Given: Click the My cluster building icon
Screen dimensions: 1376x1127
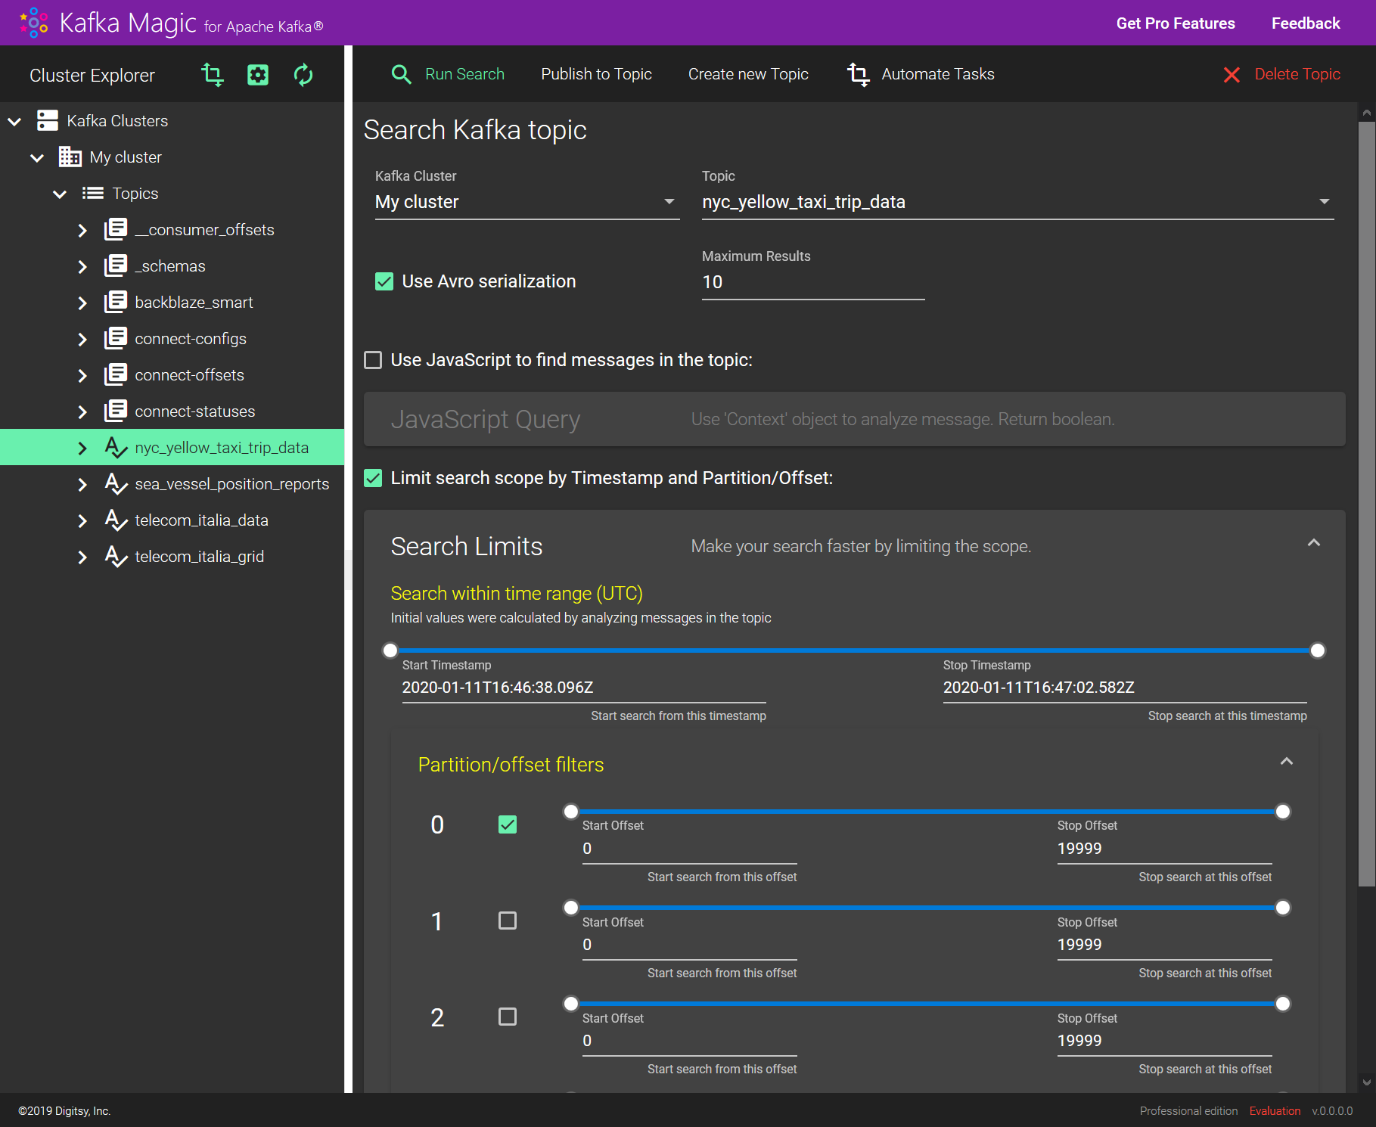Looking at the screenshot, I should point(70,157).
